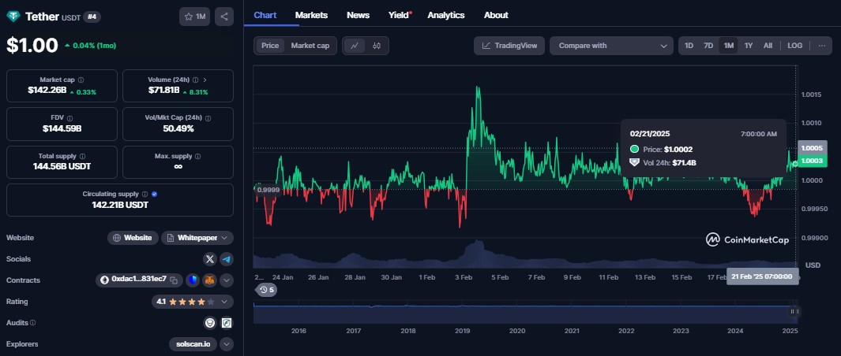Open solscan.io explorer

193,344
